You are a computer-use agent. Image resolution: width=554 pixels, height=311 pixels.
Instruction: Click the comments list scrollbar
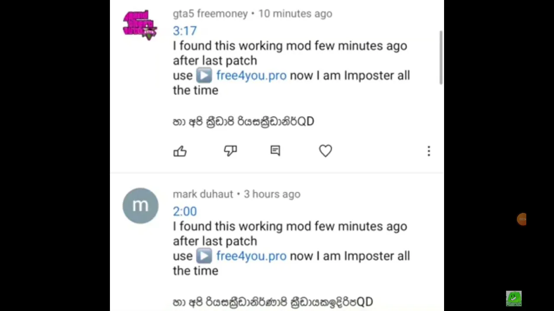[441, 57]
